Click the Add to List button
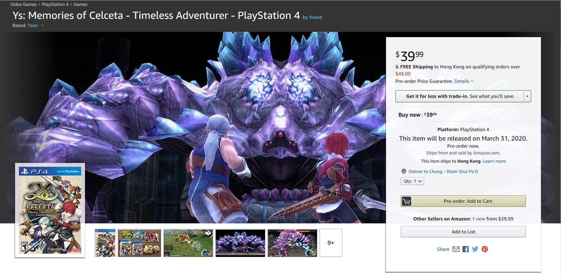Viewport: 561px width, 277px height. coord(463,232)
